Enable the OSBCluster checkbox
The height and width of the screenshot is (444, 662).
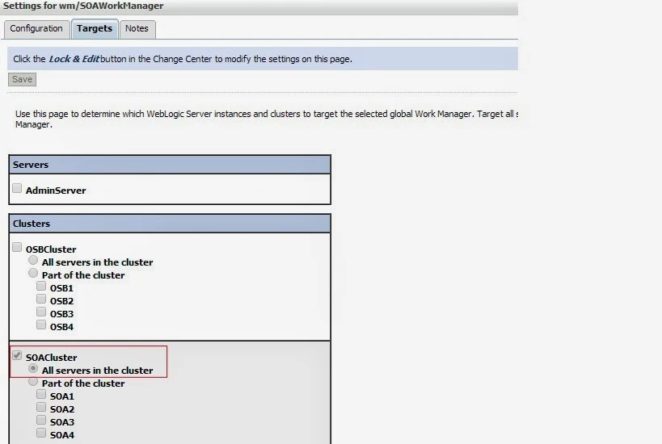click(x=17, y=247)
